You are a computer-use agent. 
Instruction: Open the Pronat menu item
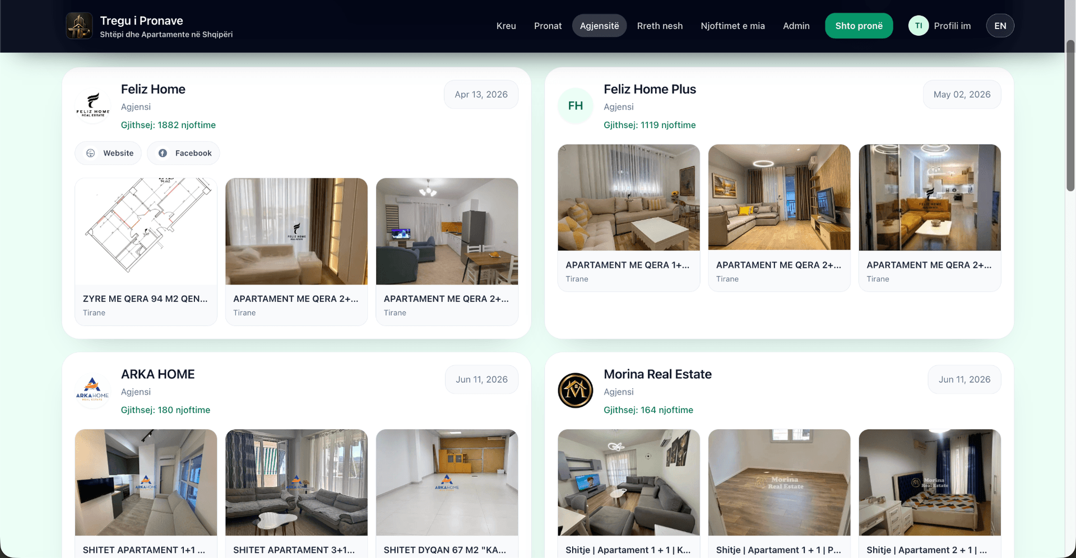(548, 26)
